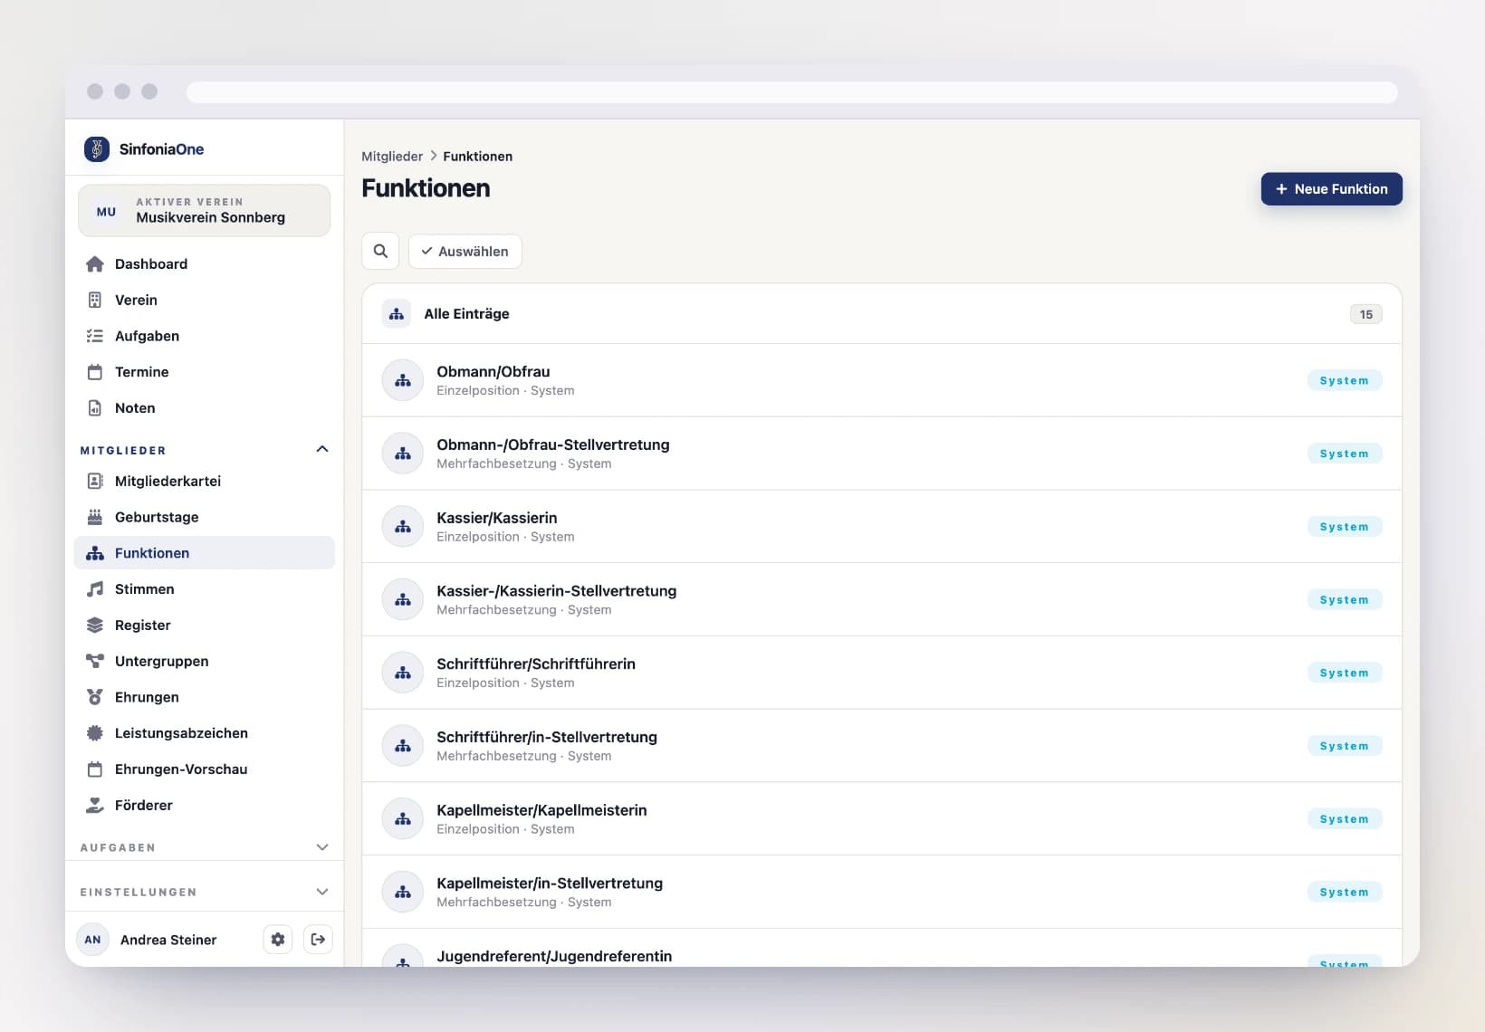This screenshot has height=1032, width=1485.
Task: Click the Register layers icon
Action: click(95, 626)
